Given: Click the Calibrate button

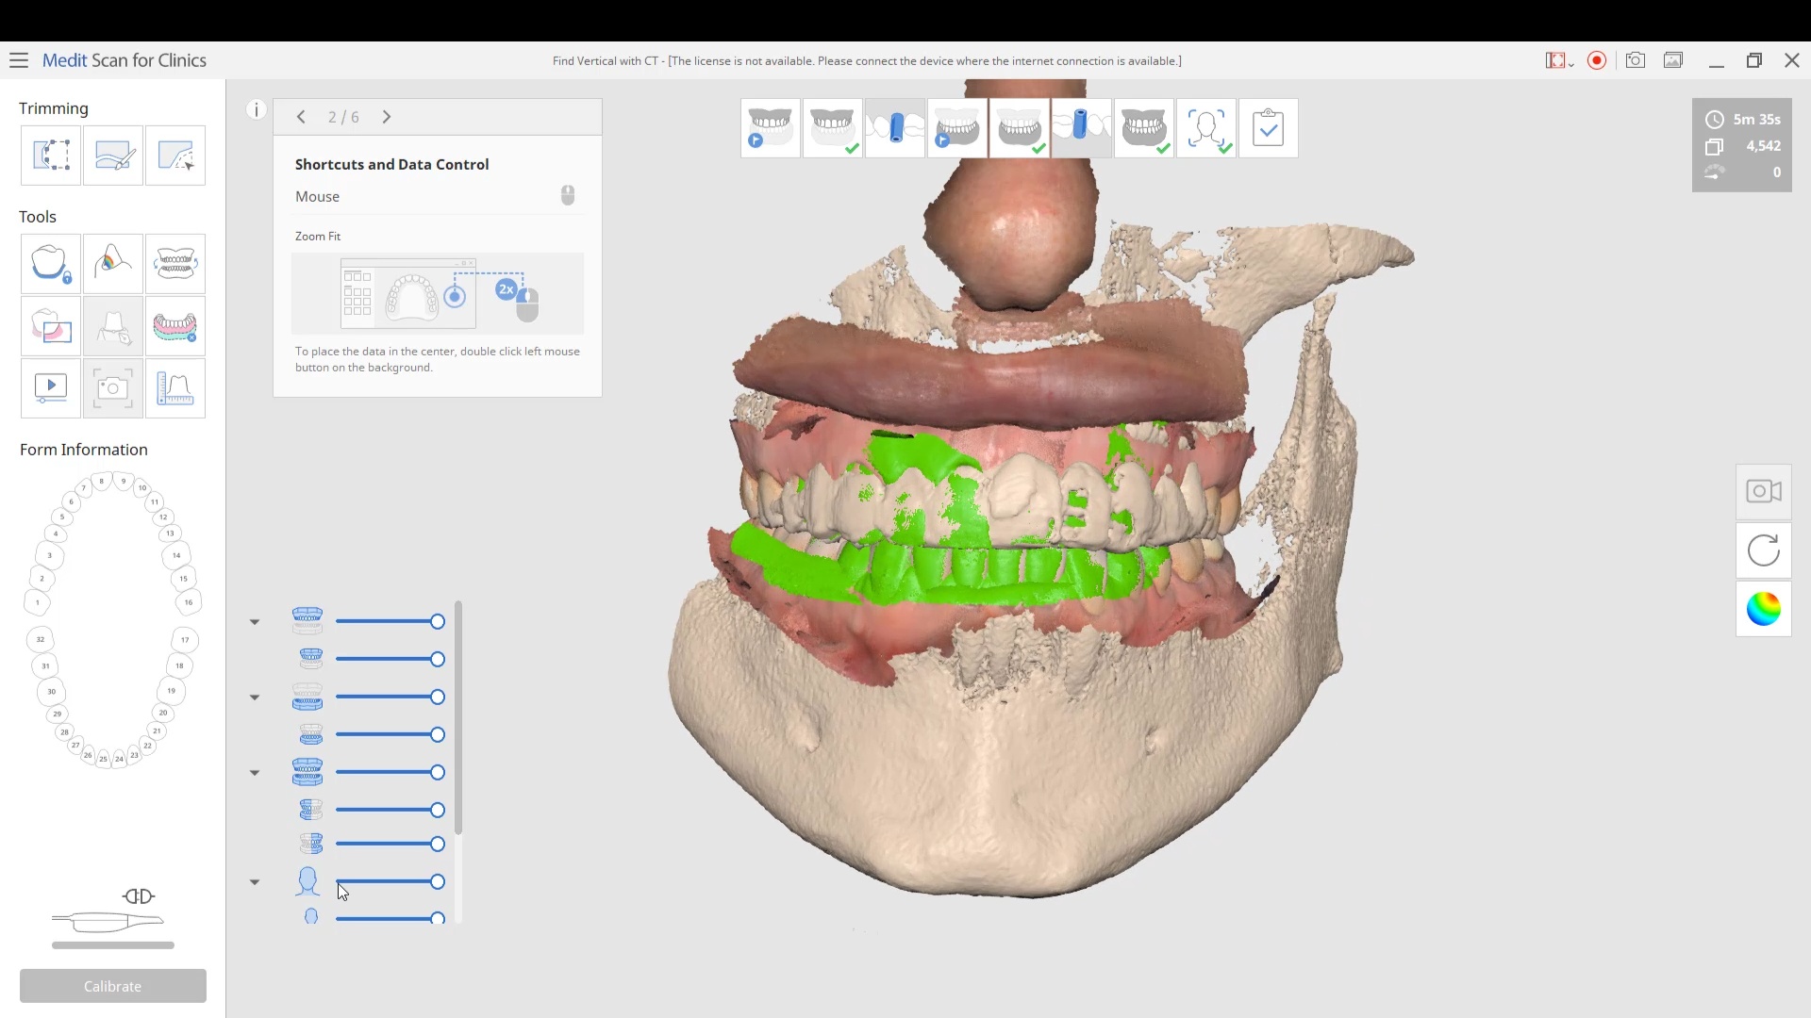Looking at the screenshot, I should [x=113, y=986].
